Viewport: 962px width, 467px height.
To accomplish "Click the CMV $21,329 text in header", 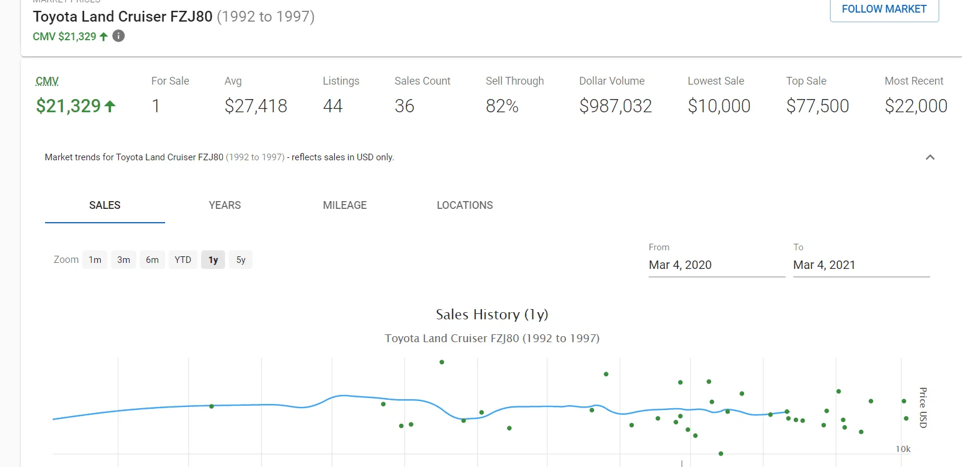I will [64, 37].
